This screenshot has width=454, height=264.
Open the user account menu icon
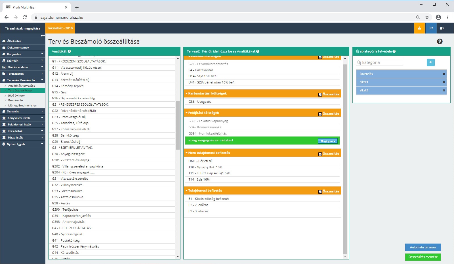pos(442,28)
